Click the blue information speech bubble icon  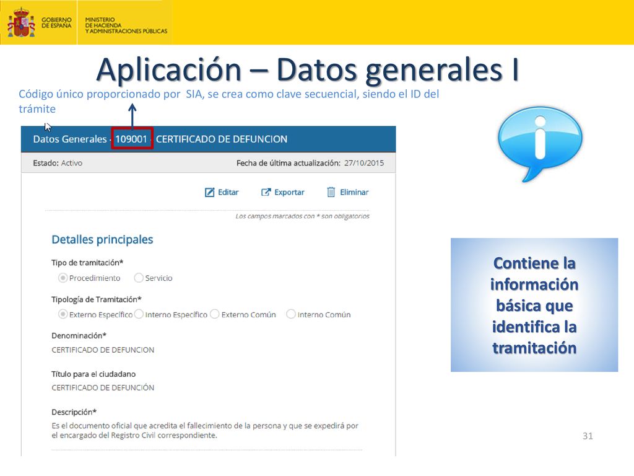(540, 144)
